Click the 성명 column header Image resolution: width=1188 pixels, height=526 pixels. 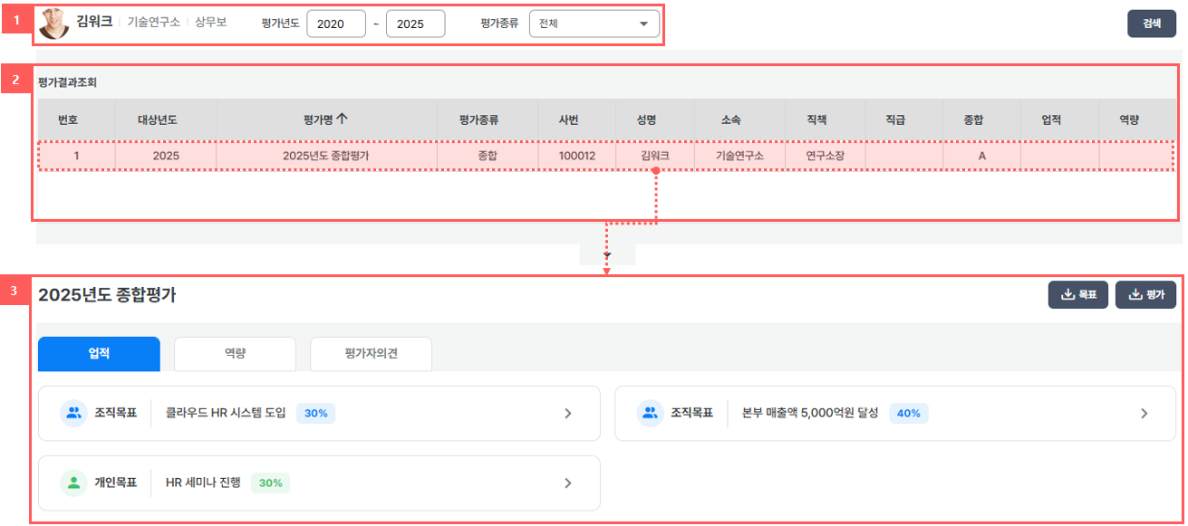pos(655,120)
